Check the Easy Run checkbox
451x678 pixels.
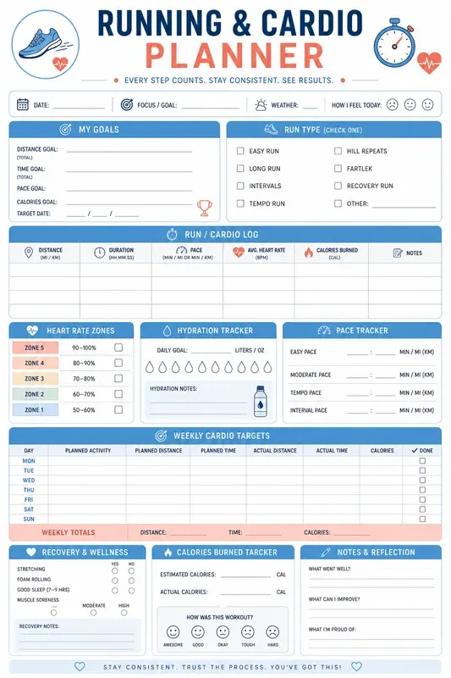240,151
